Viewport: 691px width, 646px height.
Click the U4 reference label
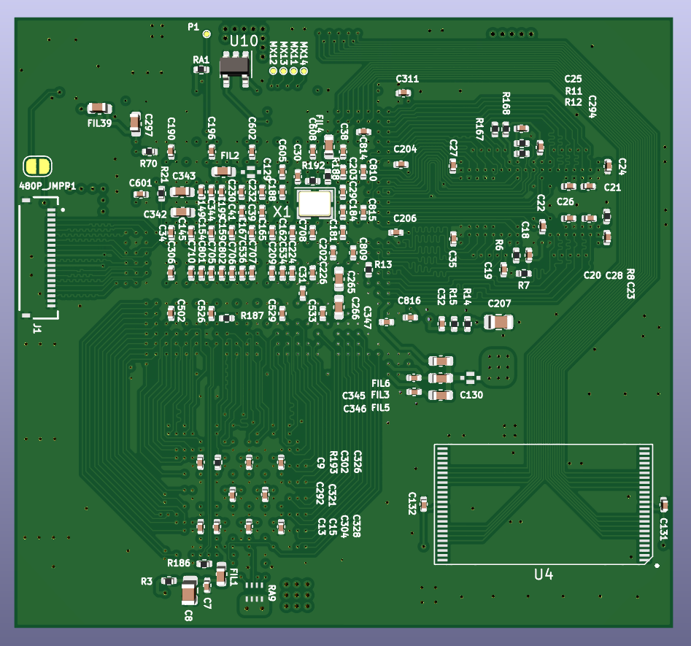point(544,574)
